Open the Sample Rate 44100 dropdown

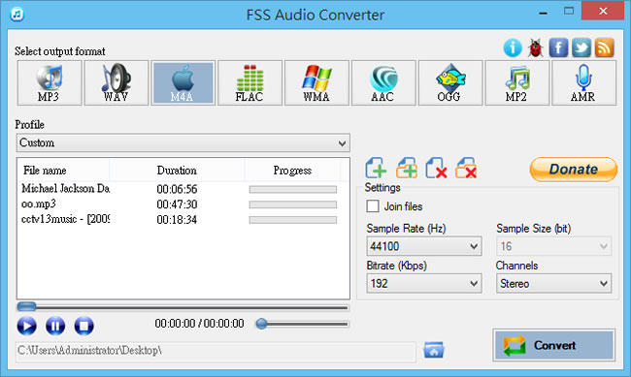(424, 246)
